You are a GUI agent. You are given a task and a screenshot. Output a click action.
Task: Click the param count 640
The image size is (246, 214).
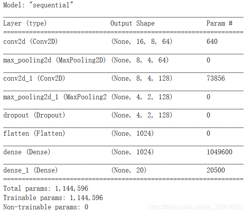(x=212, y=41)
